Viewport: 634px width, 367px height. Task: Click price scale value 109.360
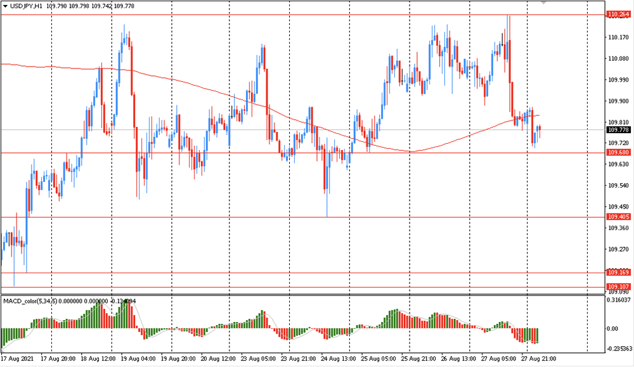[619, 228]
